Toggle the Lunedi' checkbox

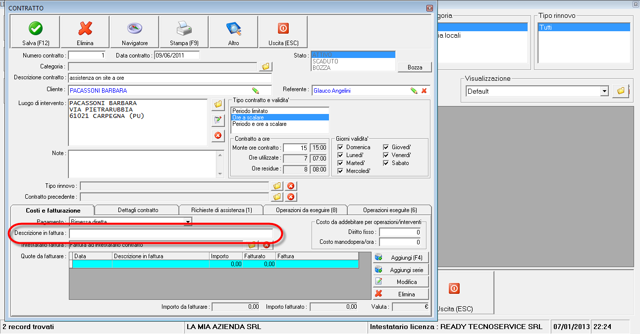click(341, 155)
